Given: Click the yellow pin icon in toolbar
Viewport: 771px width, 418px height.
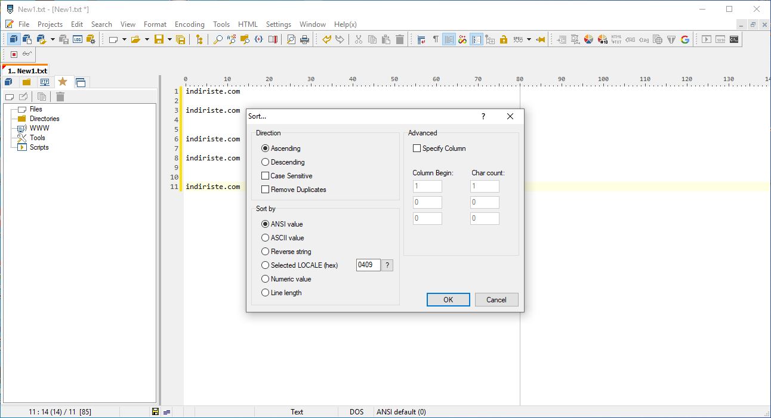Looking at the screenshot, I should tap(541, 39).
